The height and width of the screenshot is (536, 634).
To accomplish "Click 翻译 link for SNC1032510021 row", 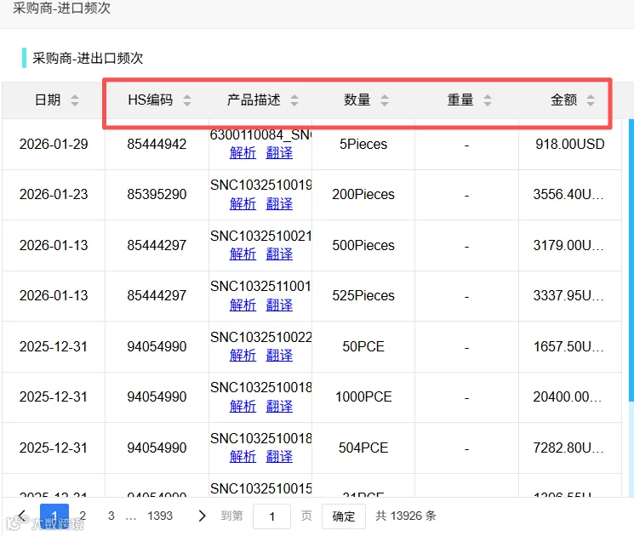I will (x=279, y=254).
